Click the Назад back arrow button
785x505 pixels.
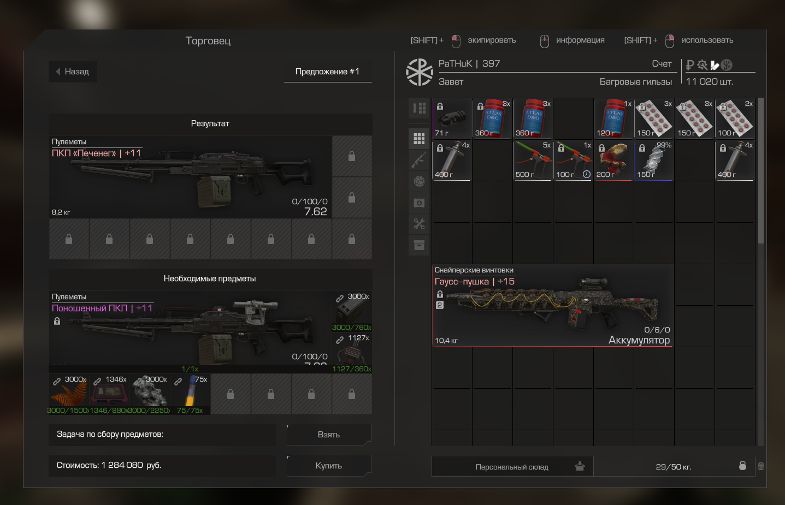73,72
